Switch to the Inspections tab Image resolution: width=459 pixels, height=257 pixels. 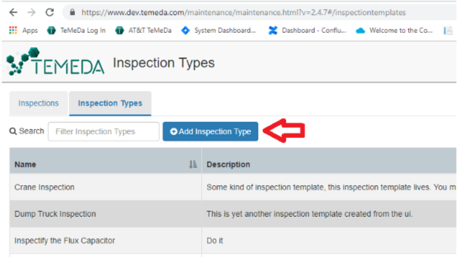click(x=39, y=103)
